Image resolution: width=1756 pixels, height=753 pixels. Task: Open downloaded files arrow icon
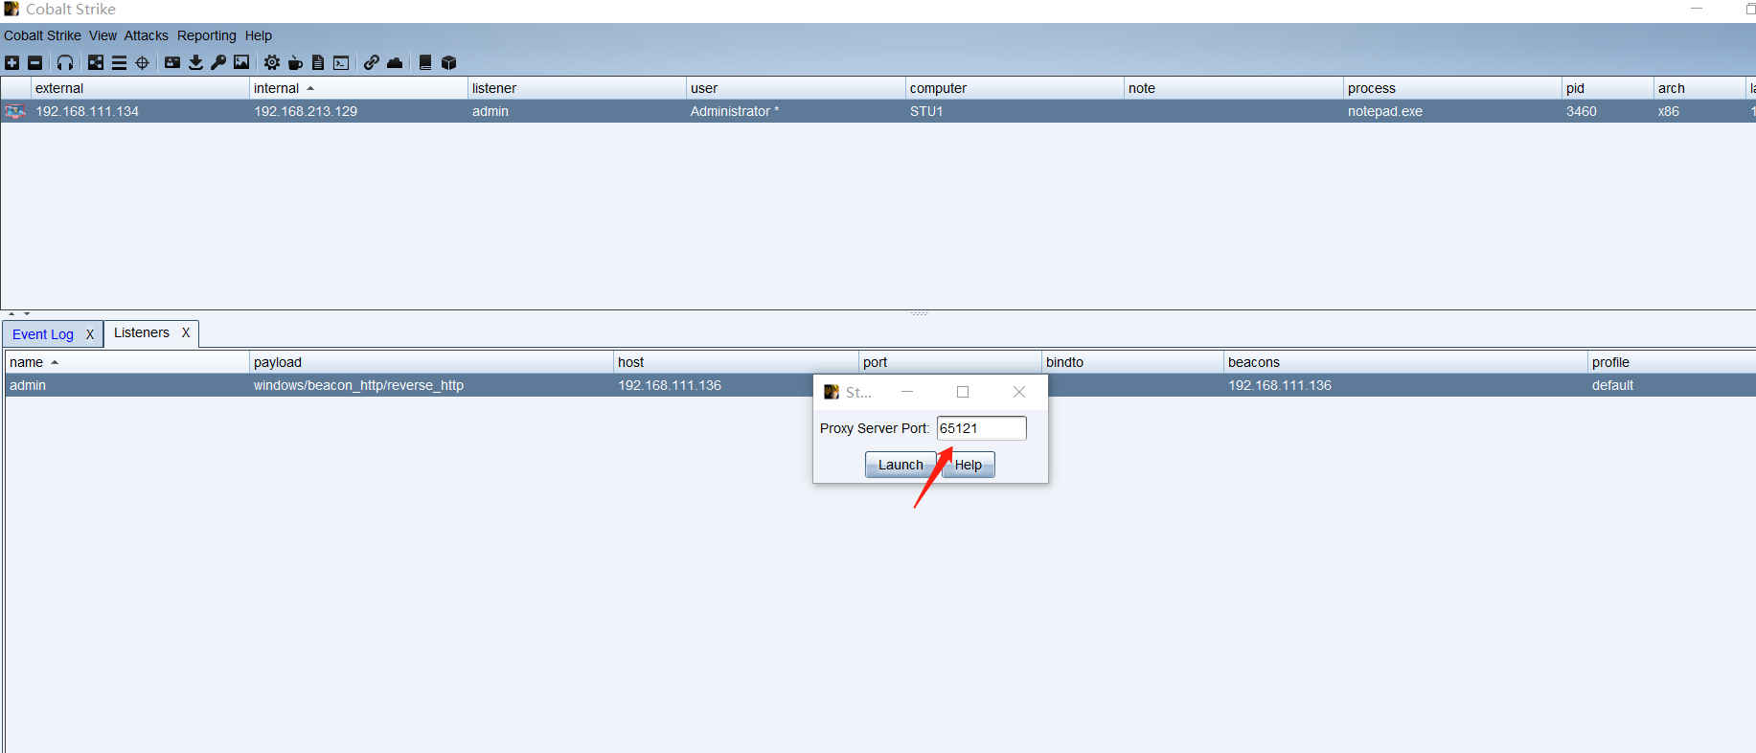coord(195,63)
